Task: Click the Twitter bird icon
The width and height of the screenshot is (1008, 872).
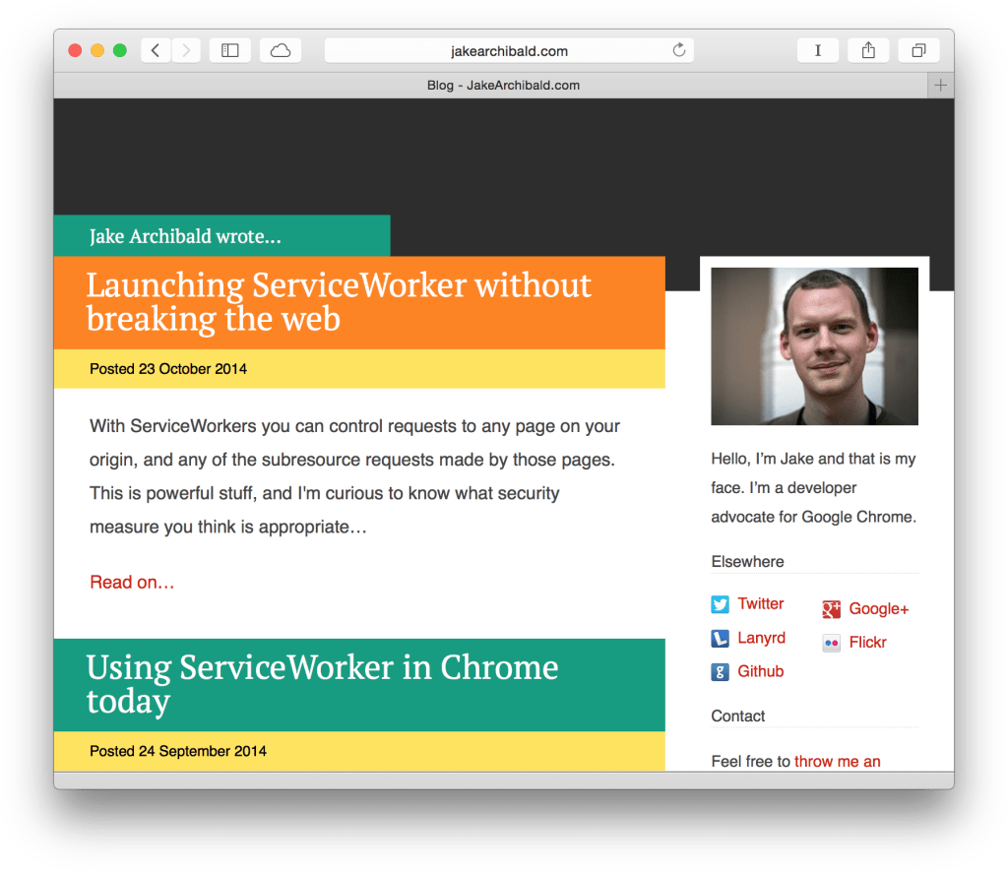Action: (x=721, y=604)
